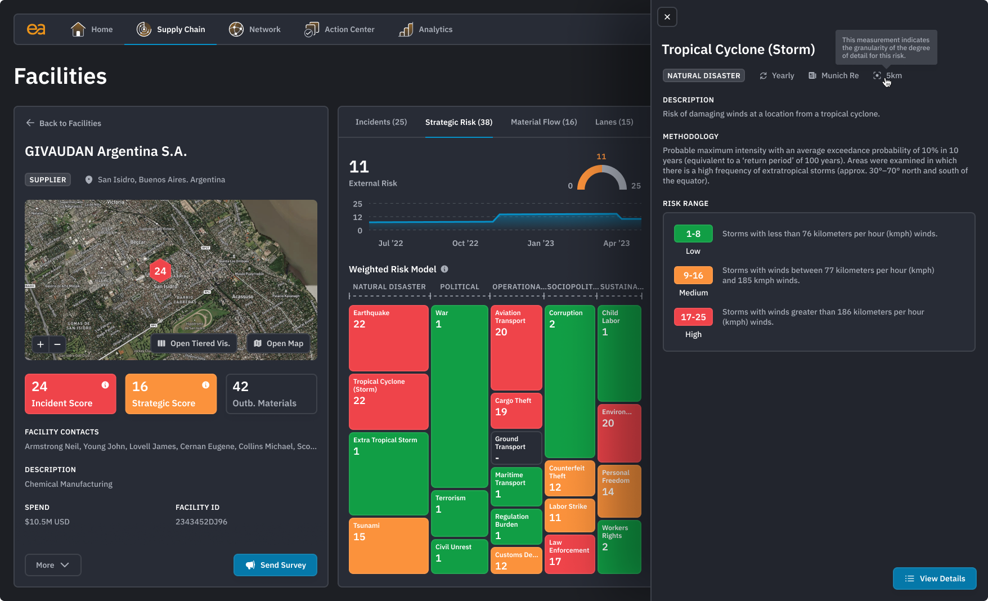The image size is (988, 601).
Task: Zoom in the map with plus button
Action: (x=41, y=344)
